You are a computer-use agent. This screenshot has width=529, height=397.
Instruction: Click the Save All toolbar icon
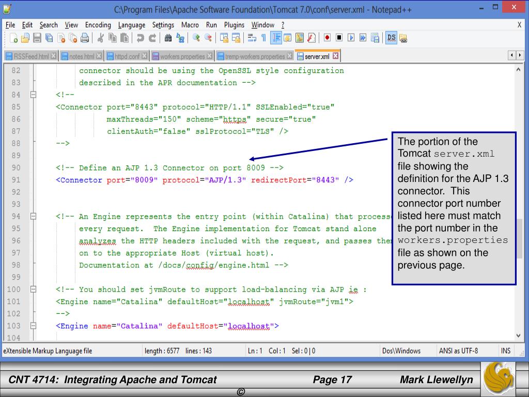click(x=49, y=38)
